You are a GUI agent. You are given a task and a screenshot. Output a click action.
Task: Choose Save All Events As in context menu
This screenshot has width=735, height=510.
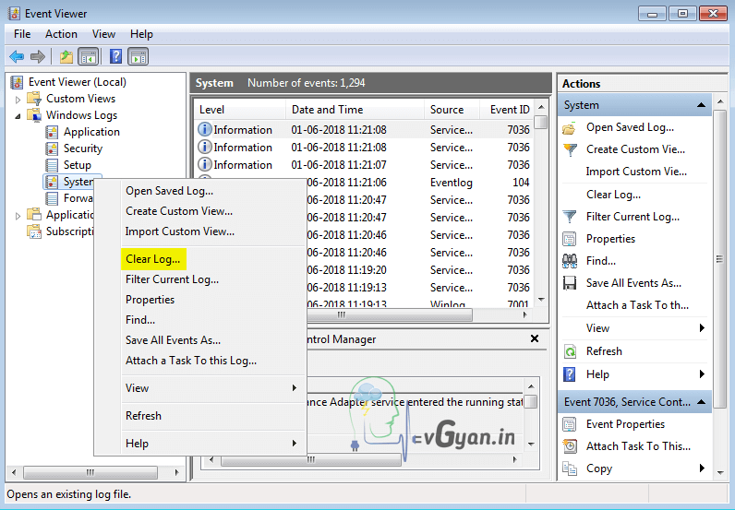point(173,340)
